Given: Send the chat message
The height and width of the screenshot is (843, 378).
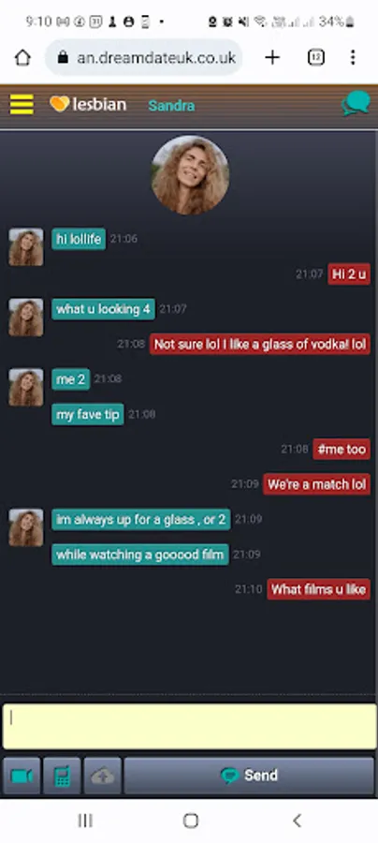Looking at the screenshot, I should point(249,776).
